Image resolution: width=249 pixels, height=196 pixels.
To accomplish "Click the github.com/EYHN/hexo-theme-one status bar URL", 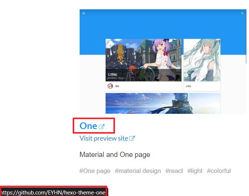I will tap(53, 193).
